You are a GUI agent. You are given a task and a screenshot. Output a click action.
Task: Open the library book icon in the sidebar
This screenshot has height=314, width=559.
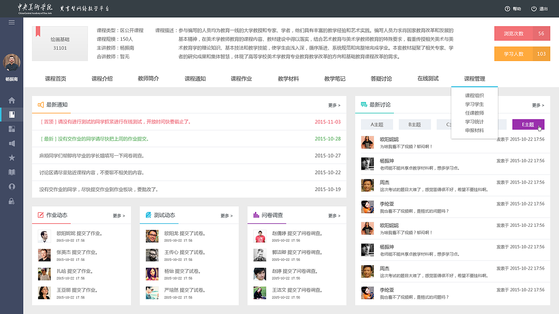[x=12, y=172]
